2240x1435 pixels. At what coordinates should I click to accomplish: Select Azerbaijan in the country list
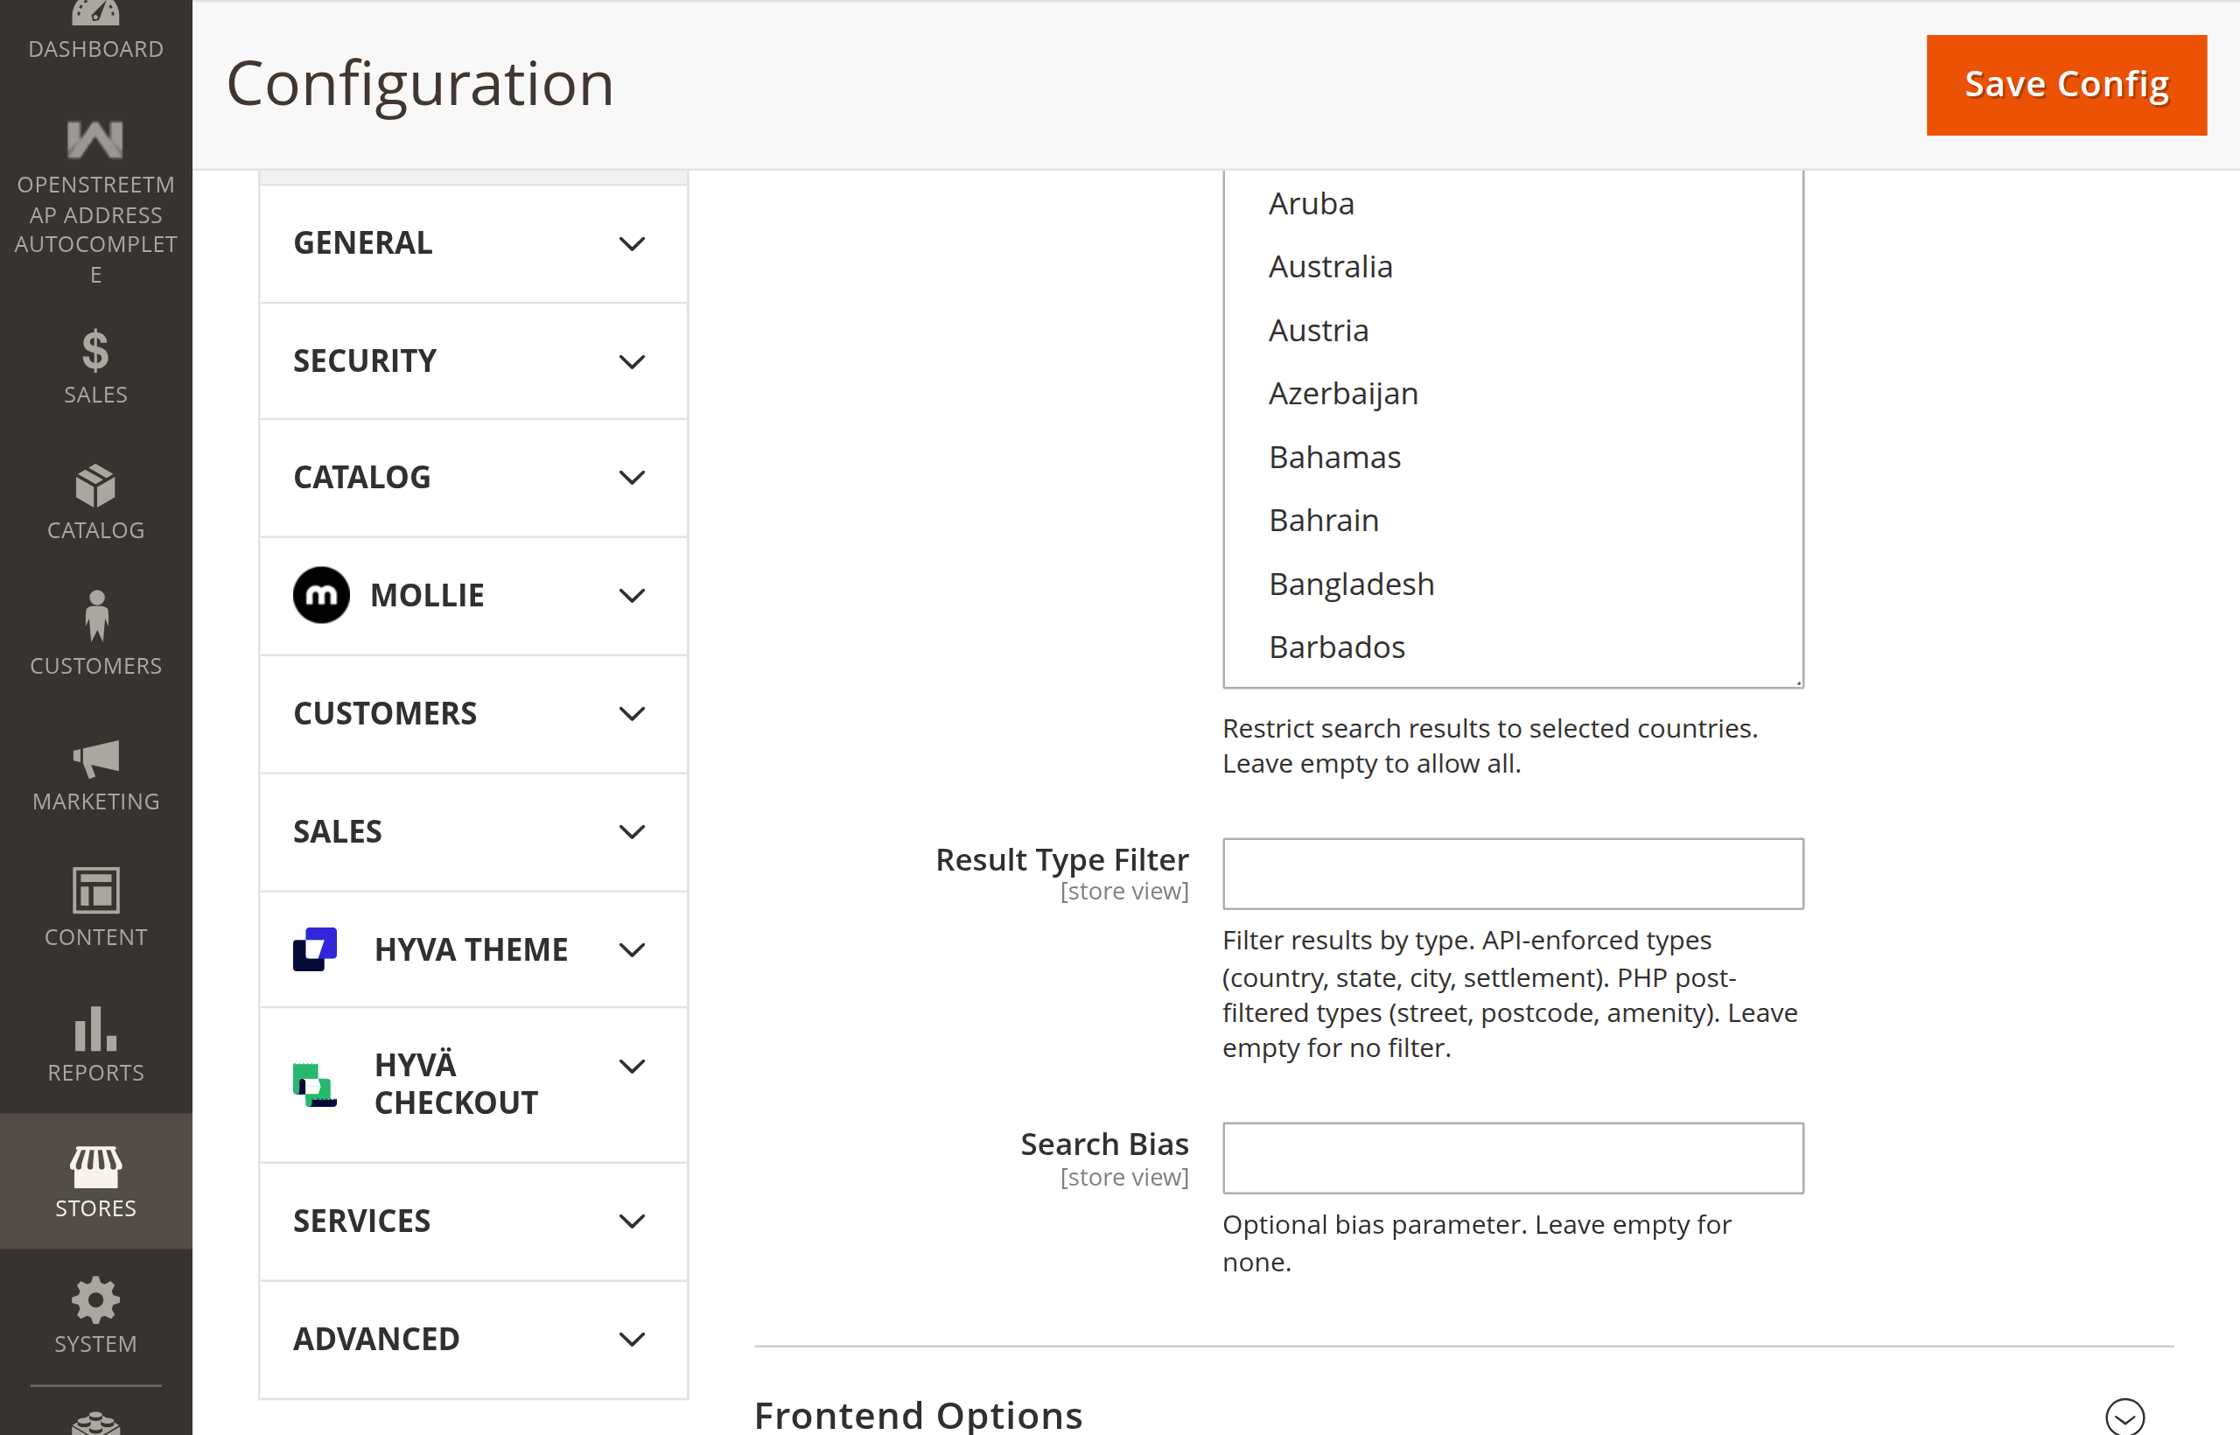pyautogui.click(x=1512, y=393)
